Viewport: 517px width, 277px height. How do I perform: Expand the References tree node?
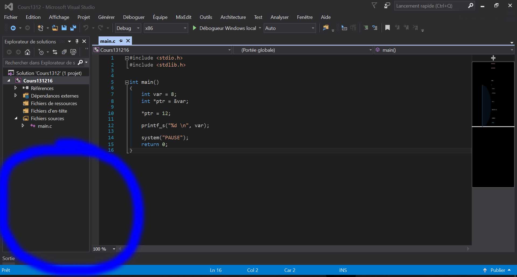pos(15,88)
